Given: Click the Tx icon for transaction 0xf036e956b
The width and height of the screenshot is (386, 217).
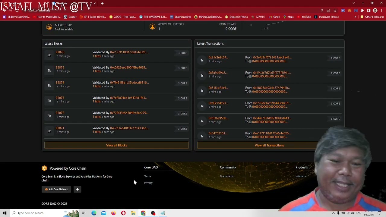Looking at the screenshot, I should [202, 121].
